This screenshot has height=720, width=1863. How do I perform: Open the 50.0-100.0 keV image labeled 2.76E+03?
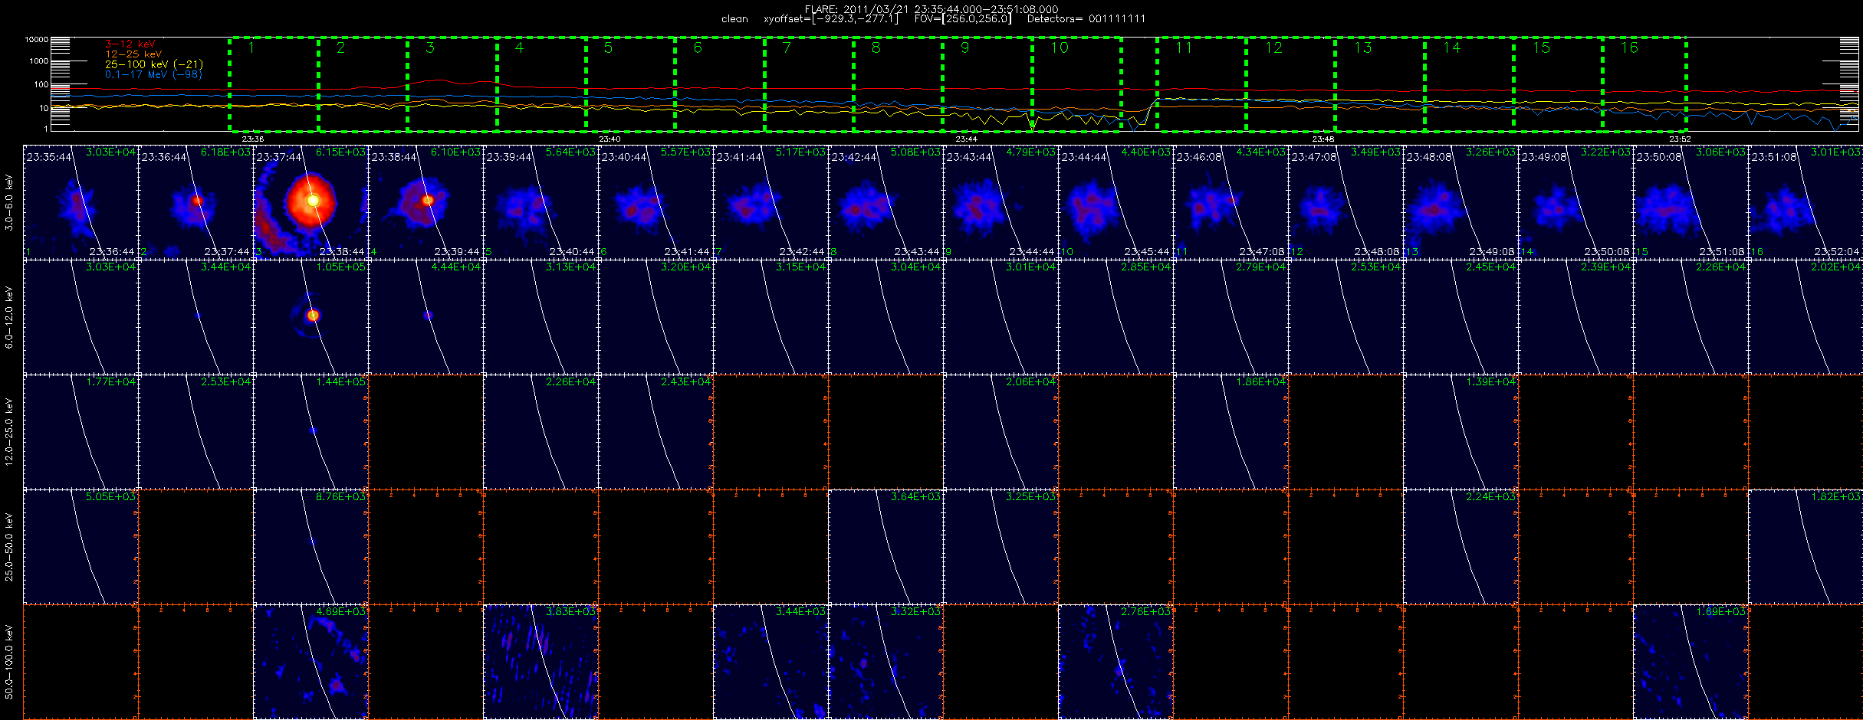(1115, 661)
